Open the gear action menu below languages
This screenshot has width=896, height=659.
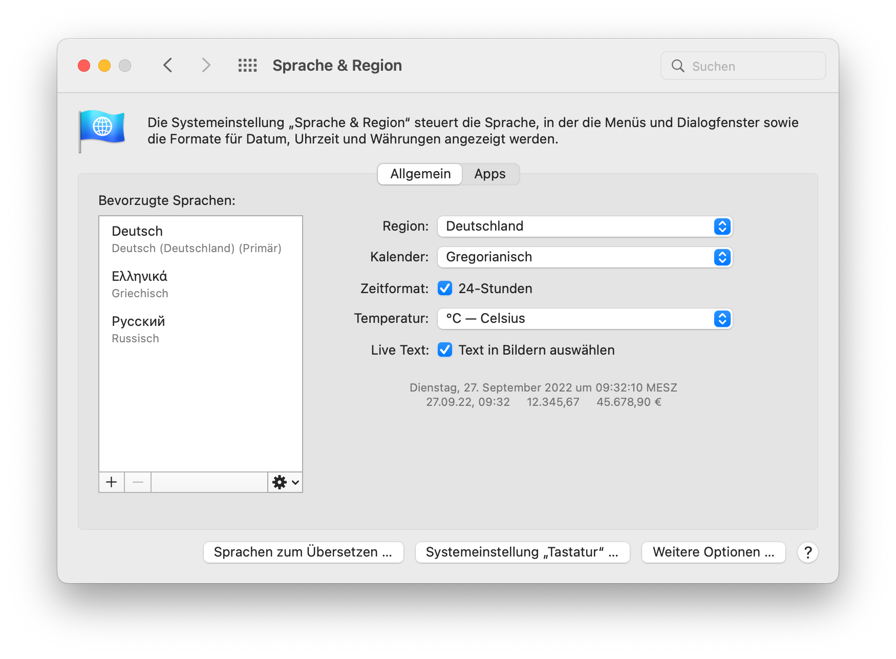pos(285,482)
